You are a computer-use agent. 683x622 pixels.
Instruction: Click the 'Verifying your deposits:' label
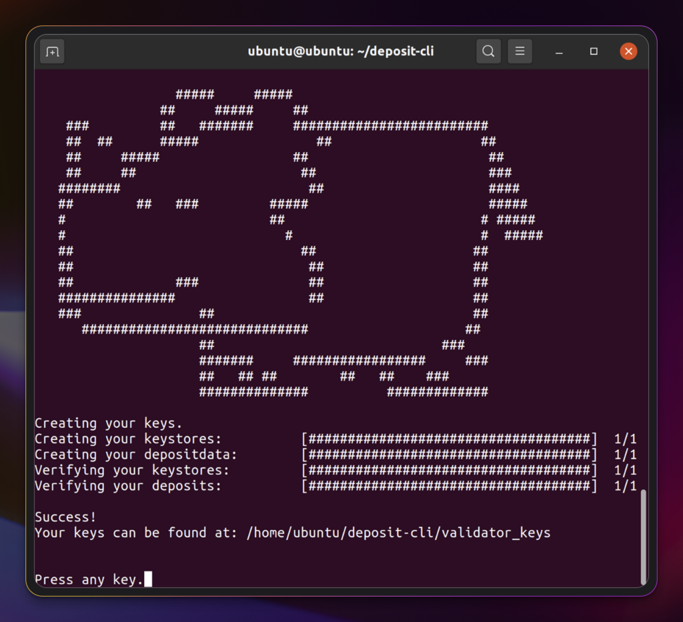pos(128,486)
